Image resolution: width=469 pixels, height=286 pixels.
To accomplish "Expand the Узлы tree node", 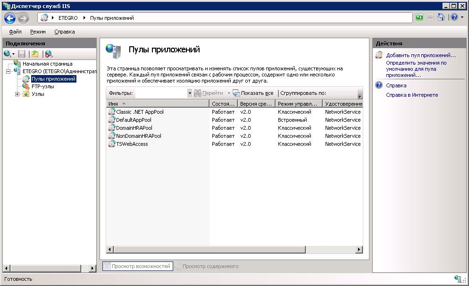I will tap(17, 94).
